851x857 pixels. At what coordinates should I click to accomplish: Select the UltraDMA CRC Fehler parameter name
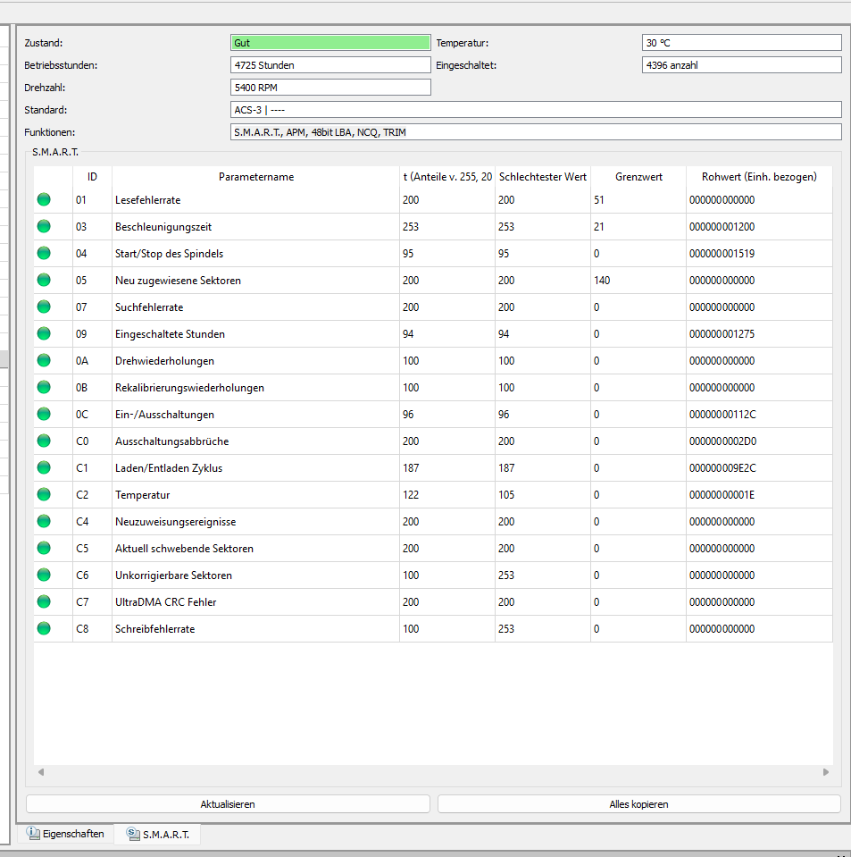point(165,601)
